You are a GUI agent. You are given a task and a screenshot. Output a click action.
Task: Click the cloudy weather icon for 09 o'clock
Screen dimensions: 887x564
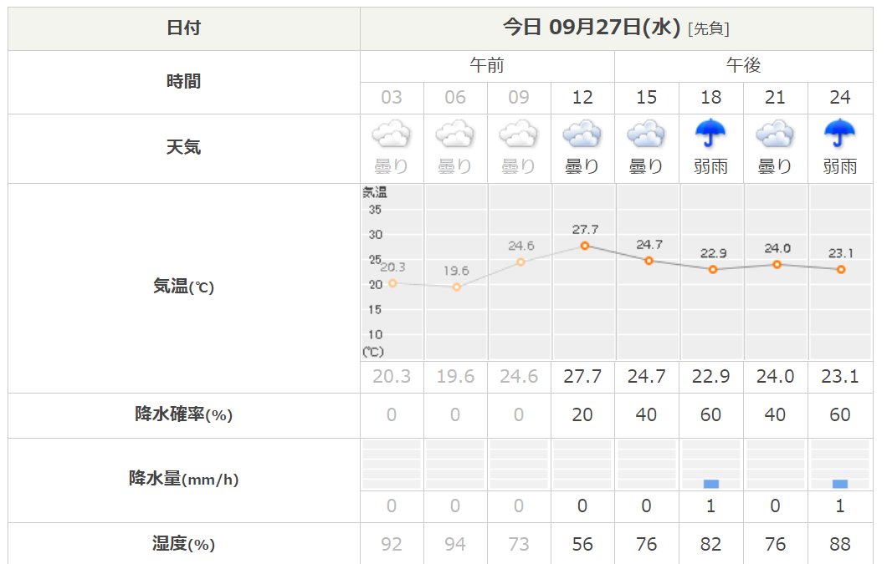[x=519, y=135]
